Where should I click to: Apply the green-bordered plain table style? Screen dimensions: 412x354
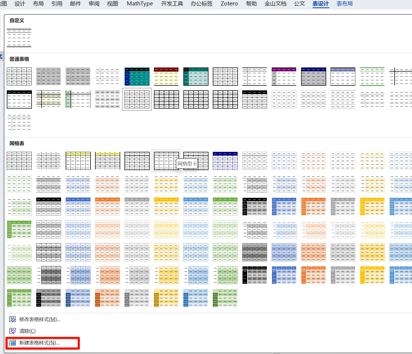pos(372,76)
